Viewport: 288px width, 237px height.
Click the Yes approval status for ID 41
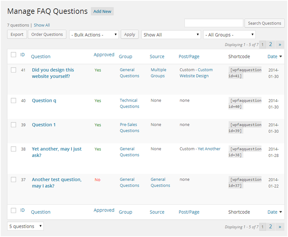tap(98, 70)
